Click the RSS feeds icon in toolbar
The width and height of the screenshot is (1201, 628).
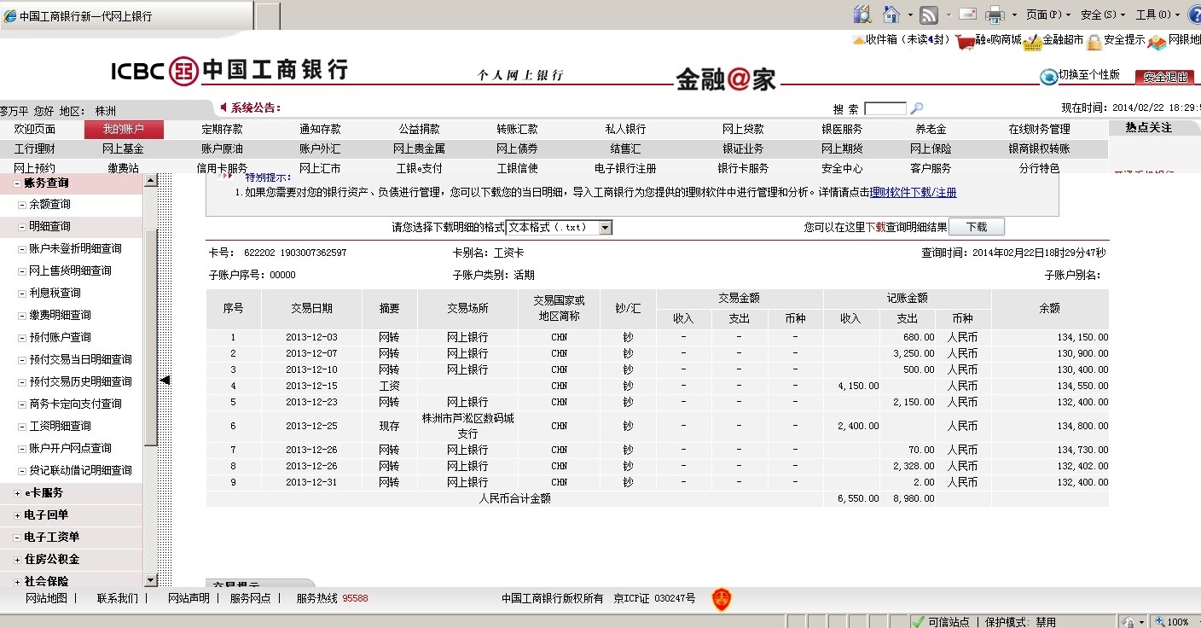click(x=929, y=15)
